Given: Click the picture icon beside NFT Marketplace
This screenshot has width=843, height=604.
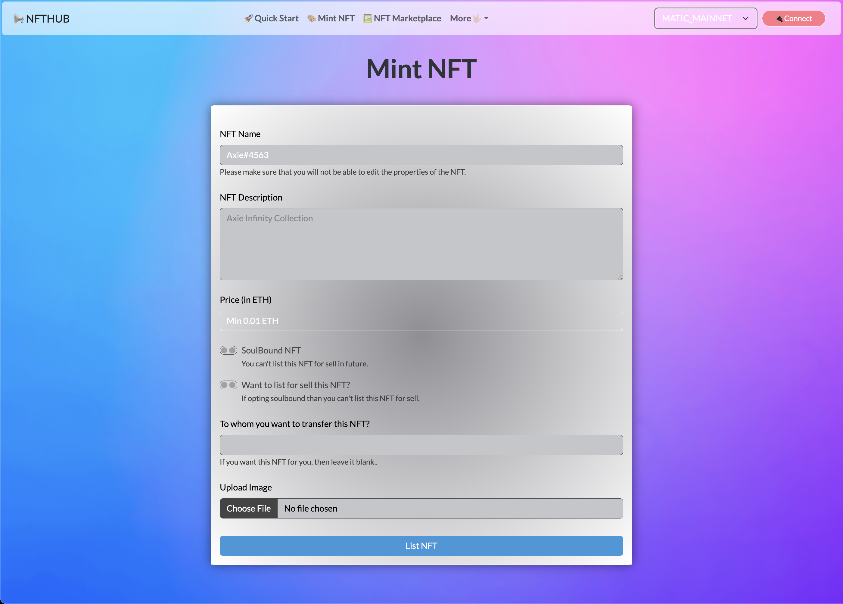Looking at the screenshot, I should click(x=368, y=18).
